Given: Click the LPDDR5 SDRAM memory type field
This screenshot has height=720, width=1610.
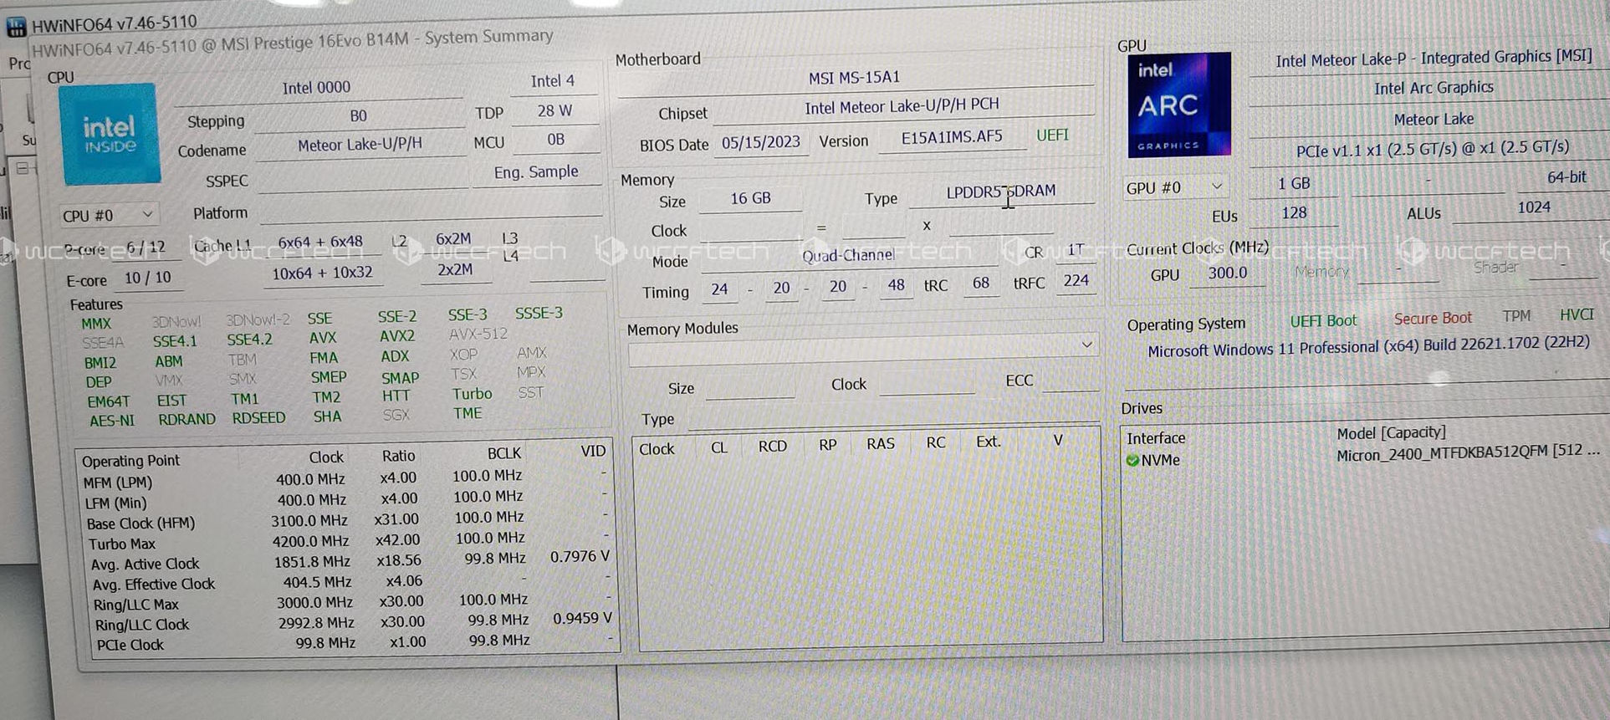Looking at the screenshot, I should coord(1000,191).
